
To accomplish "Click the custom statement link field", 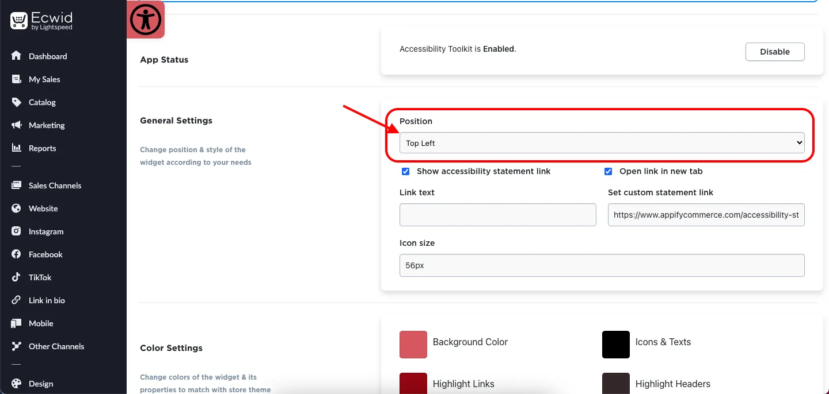I will (706, 215).
